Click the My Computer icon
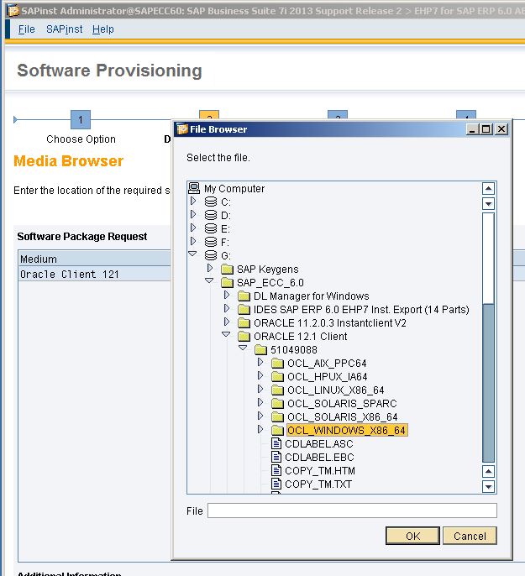Image resolution: width=525 pixels, height=576 pixels. (x=194, y=188)
